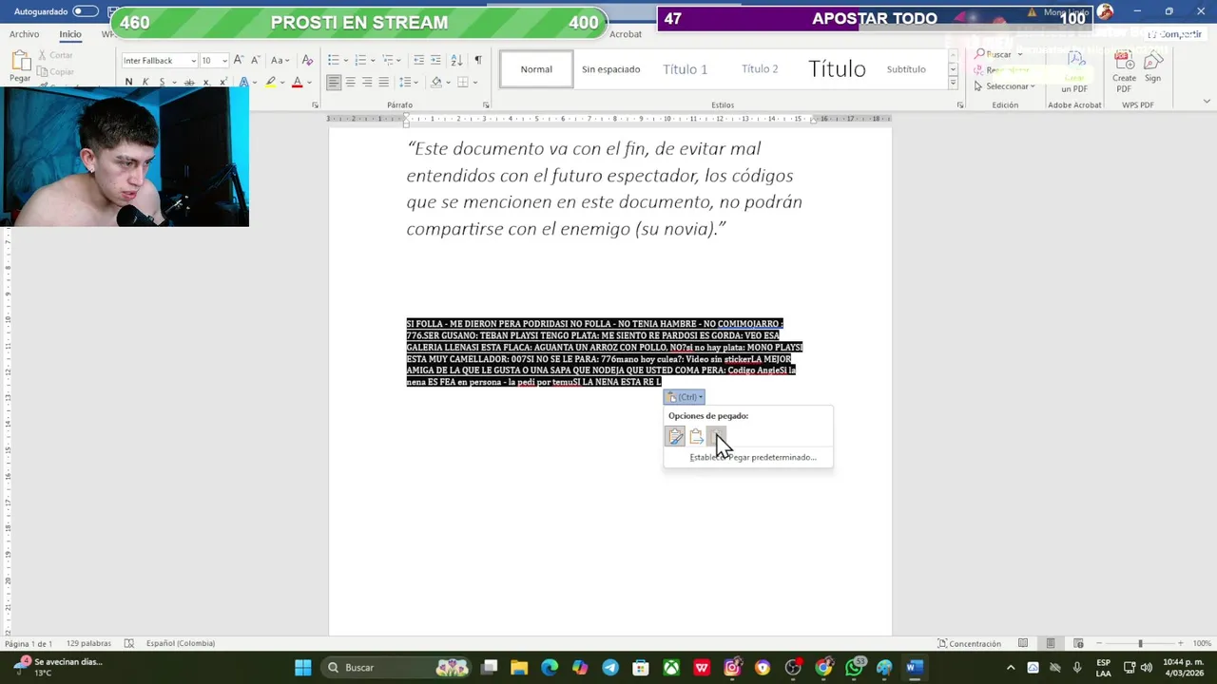Image resolution: width=1217 pixels, height=684 pixels.
Task: Open the line spacing dropdown
Action: 407,83
